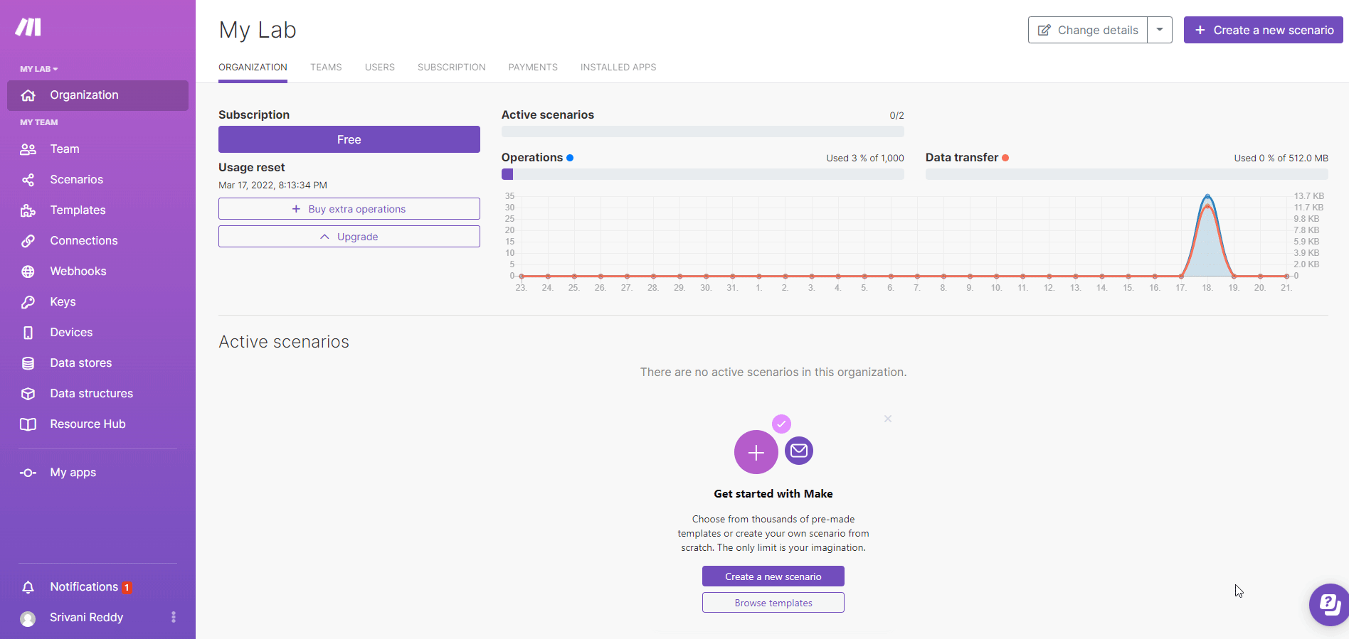Click the Data structures cube icon
The width and height of the screenshot is (1349, 639).
click(28, 394)
